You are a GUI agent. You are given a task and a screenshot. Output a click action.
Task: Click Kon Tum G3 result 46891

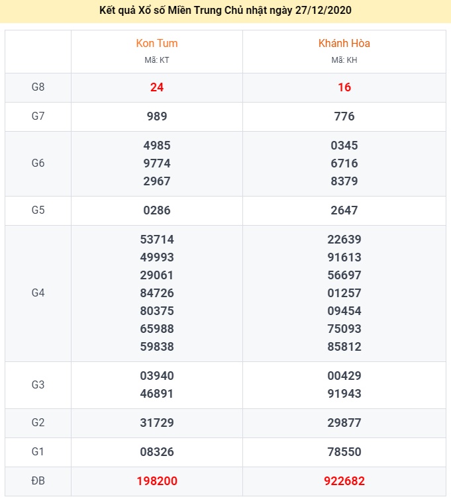click(x=157, y=394)
